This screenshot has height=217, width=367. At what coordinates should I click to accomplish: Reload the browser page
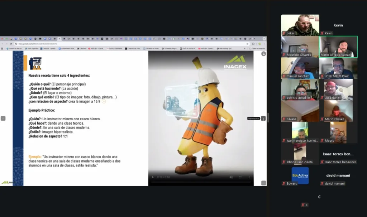coord(11,44)
